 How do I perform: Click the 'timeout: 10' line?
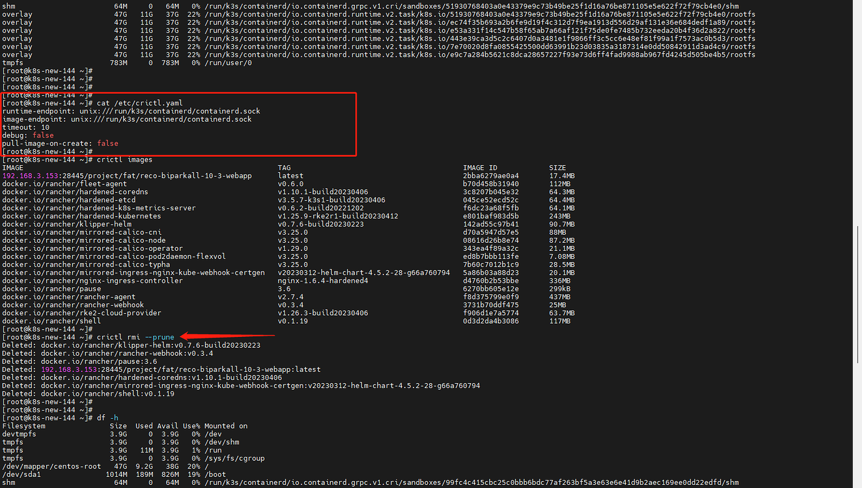tap(26, 127)
